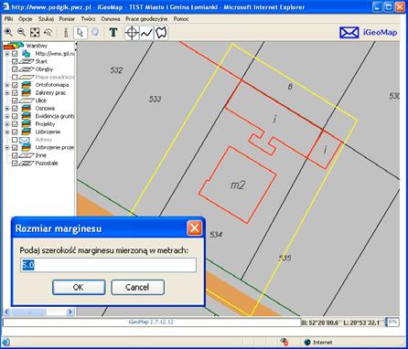Click the Adresy envelope layer icon
The height and width of the screenshot is (349, 408).
coord(25,140)
